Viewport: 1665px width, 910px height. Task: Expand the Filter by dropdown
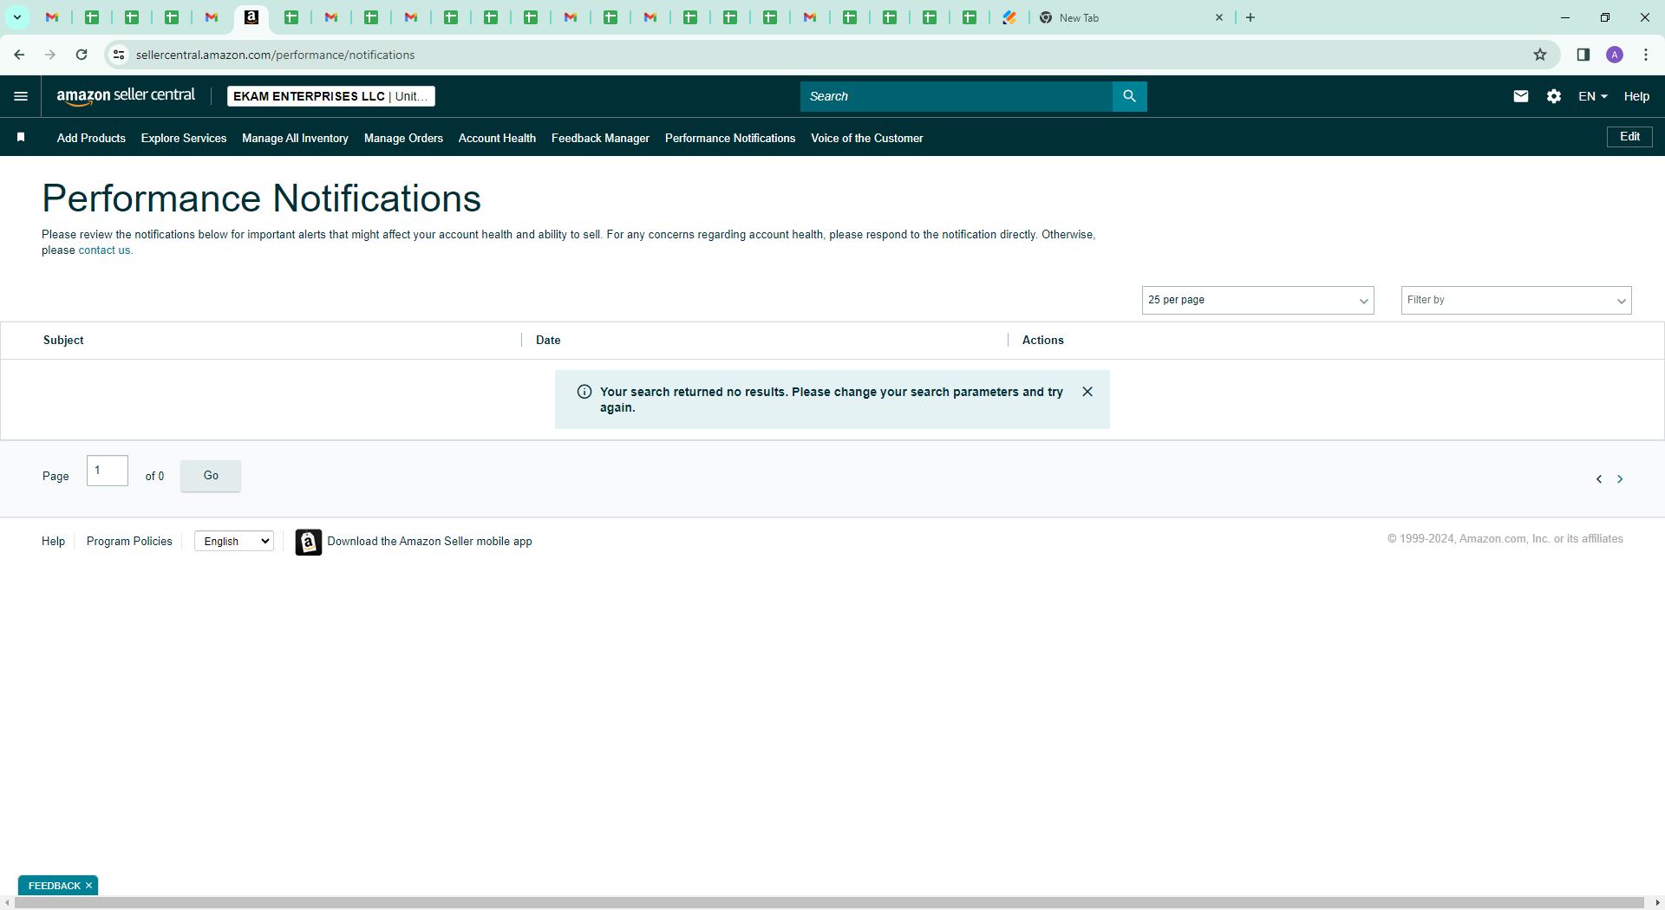coord(1516,300)
